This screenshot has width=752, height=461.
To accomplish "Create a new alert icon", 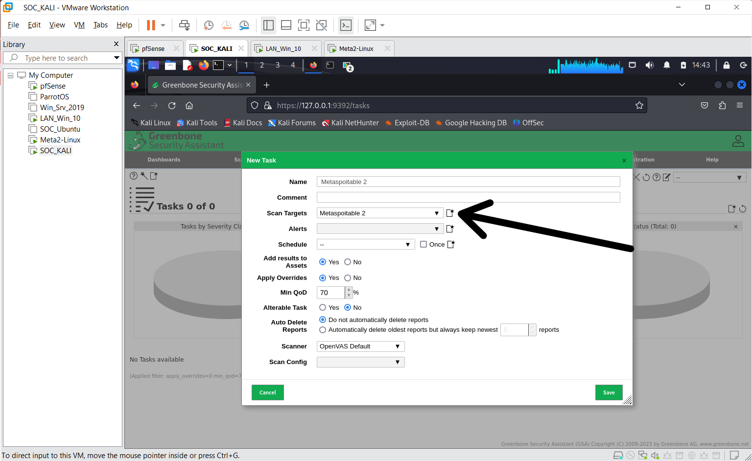I will pos(450,229).
